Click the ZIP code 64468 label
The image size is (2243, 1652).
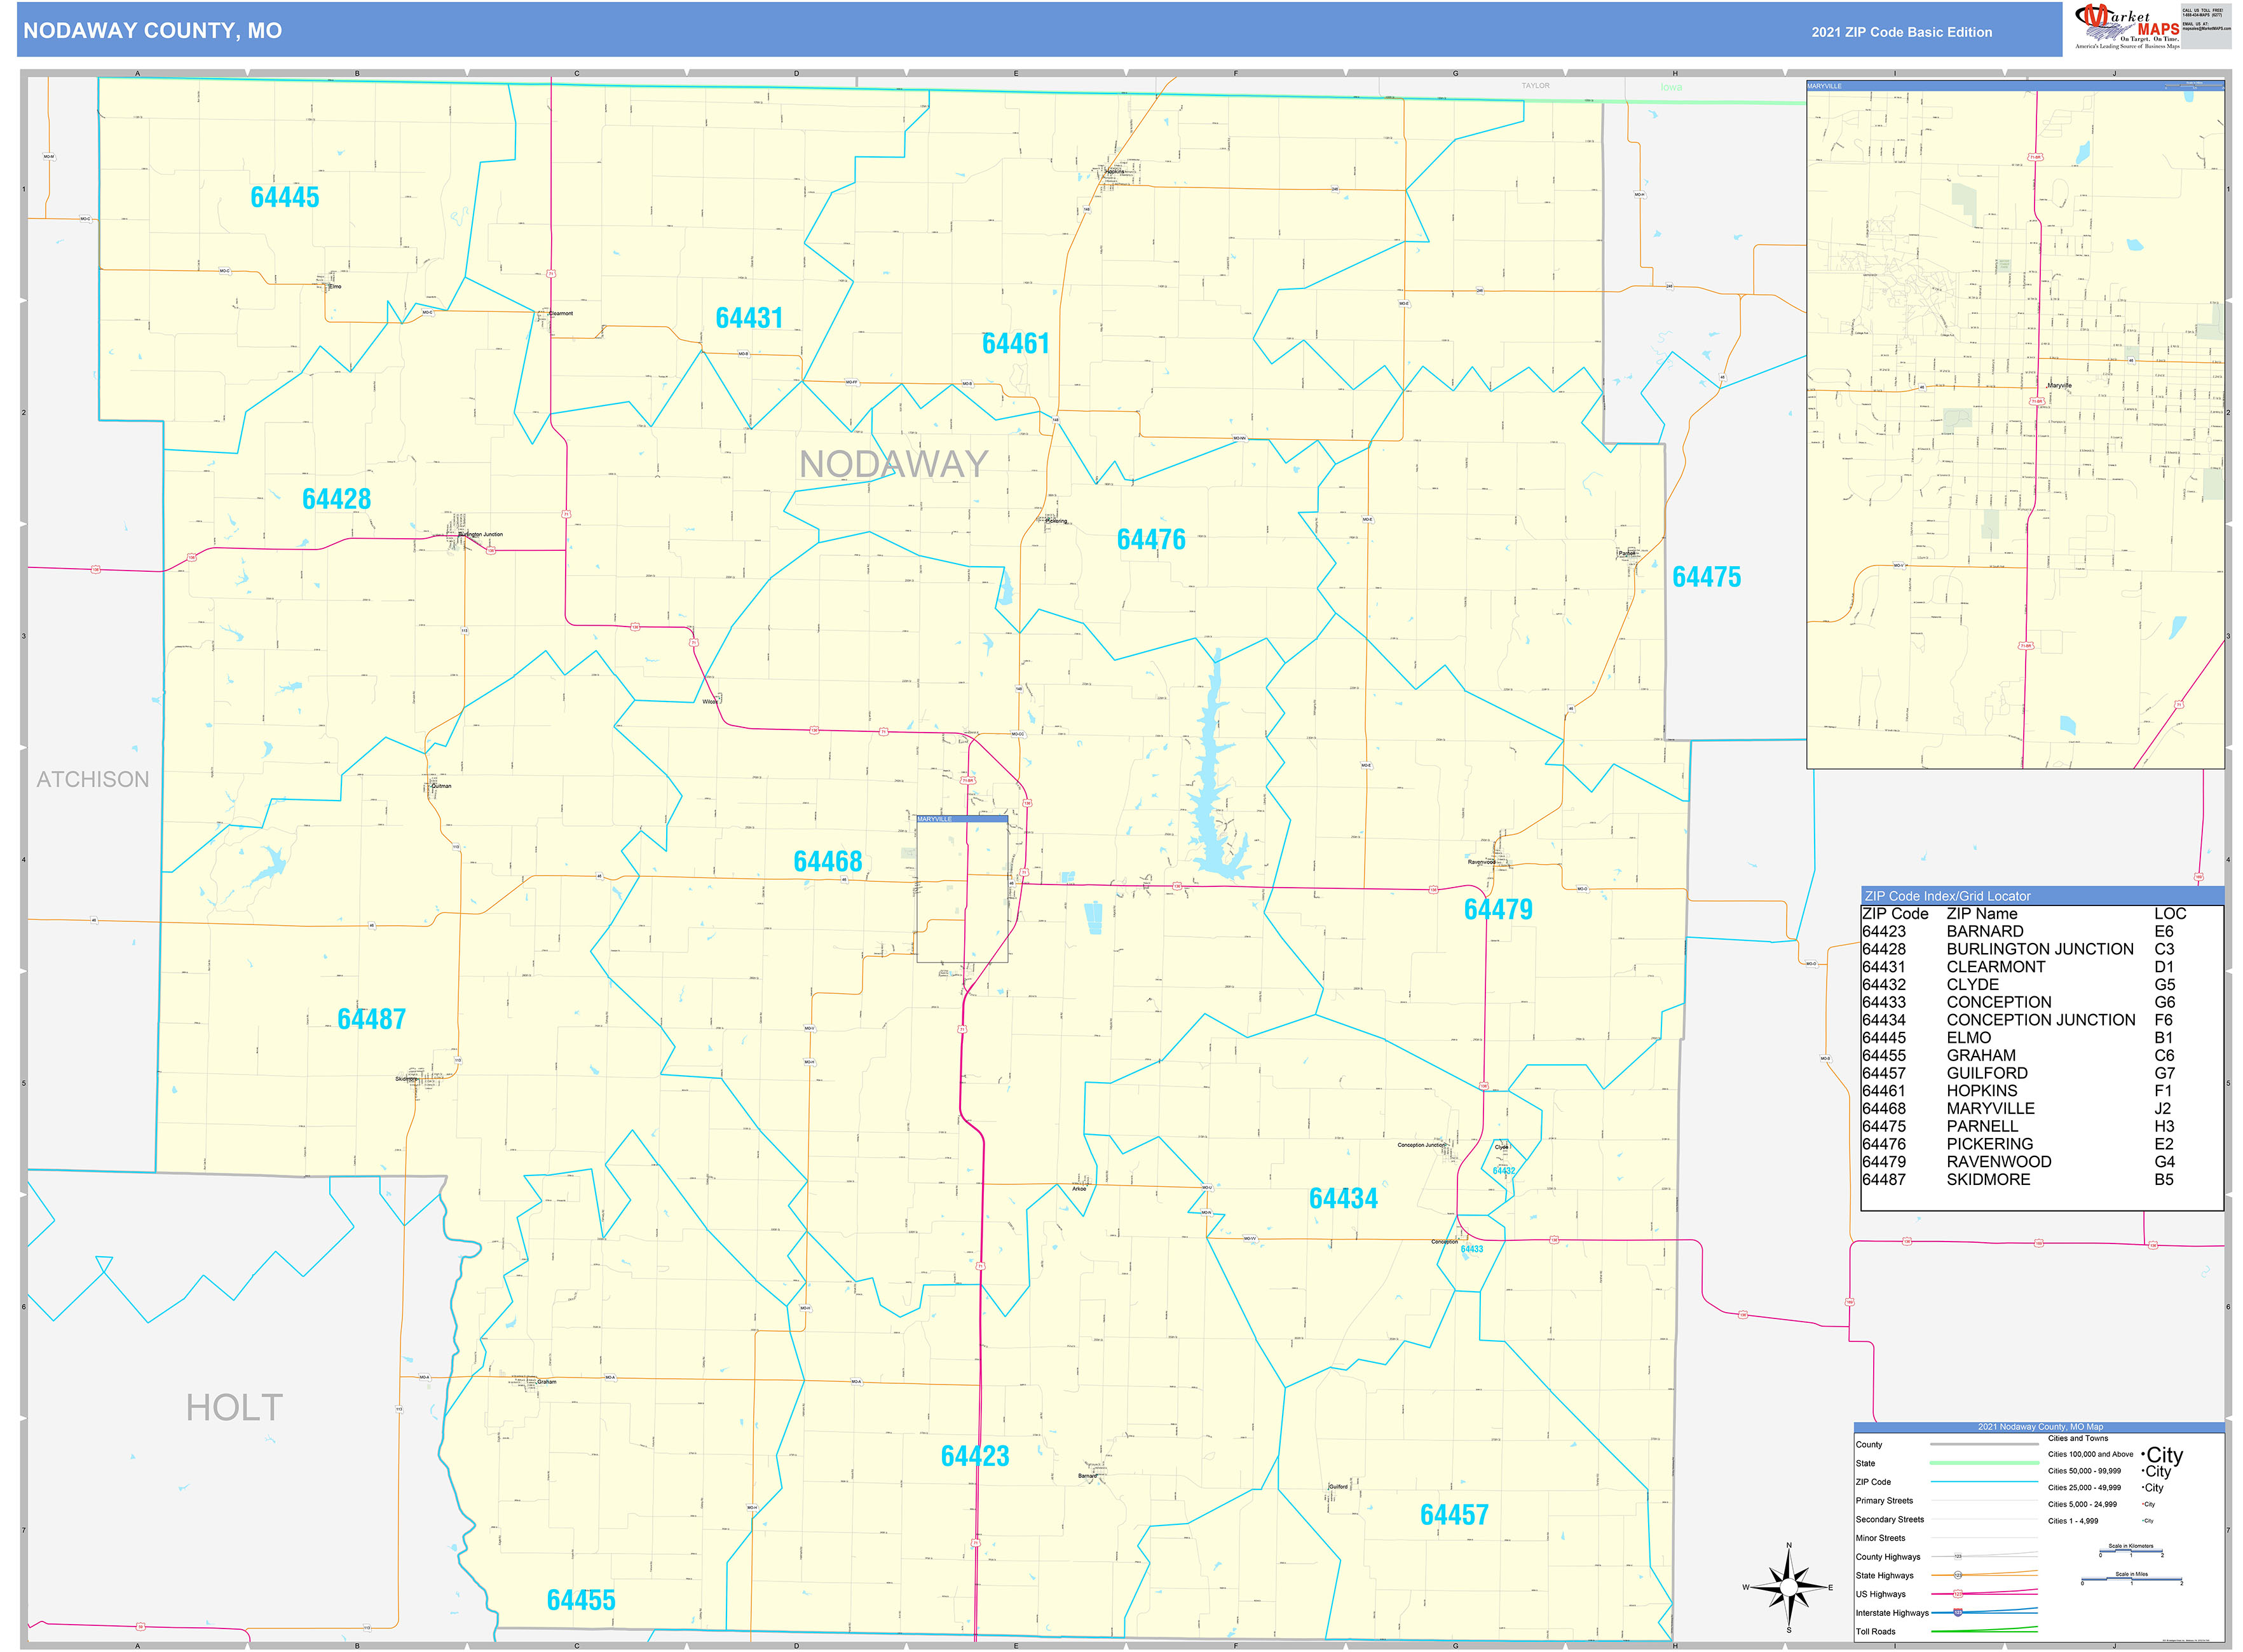[828, 862]
